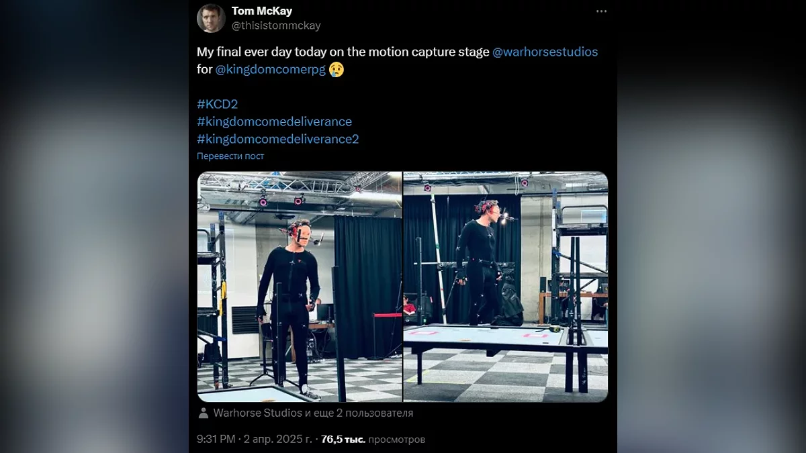Image resolution: width=806 pixels, height=453 pixels.
Task: Open the #kingdomcomedeliverance hashtag
Action: pos(274,121)
